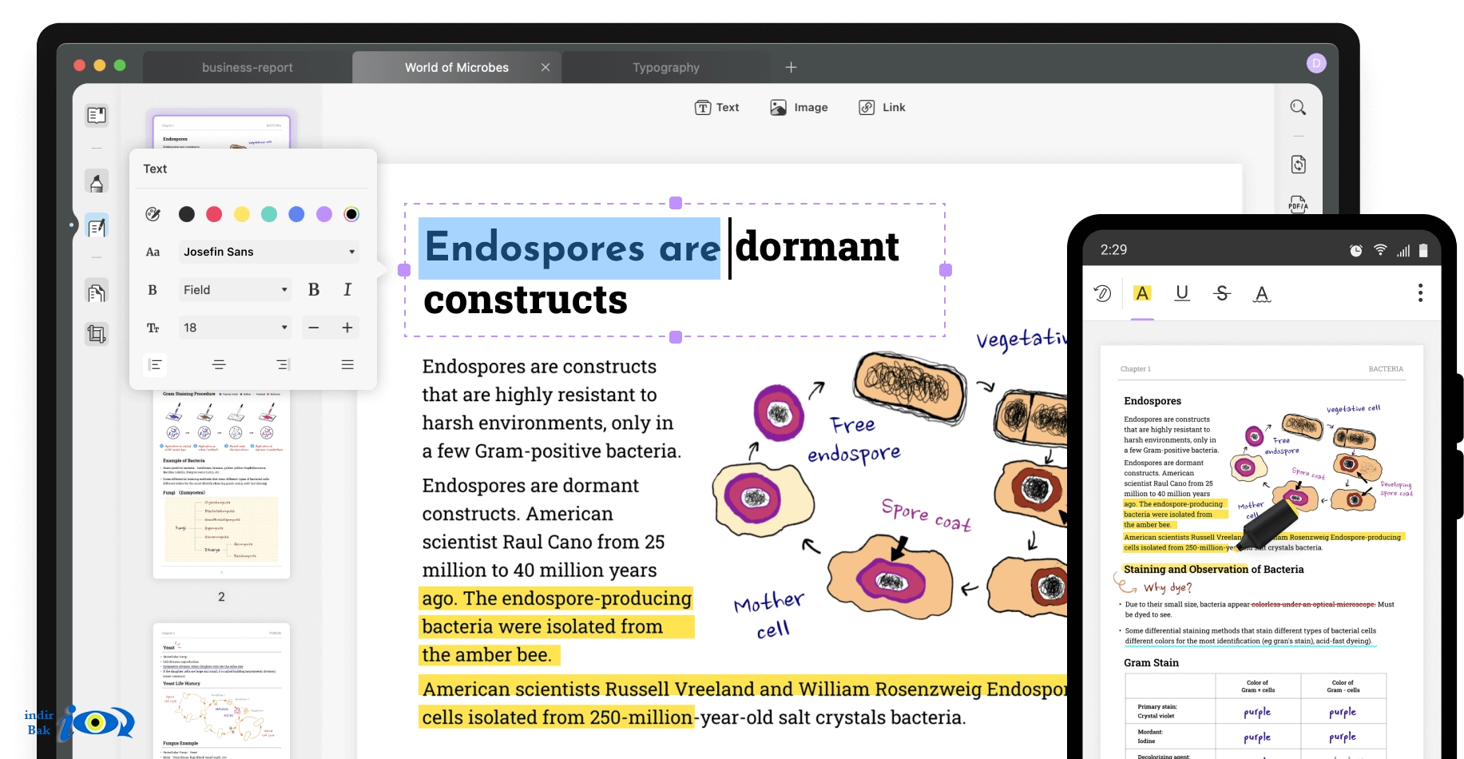Click the highlighted "the amber bee." text

click(486, 655)
